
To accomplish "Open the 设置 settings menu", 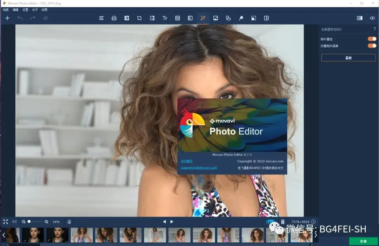I will point(25,10).
